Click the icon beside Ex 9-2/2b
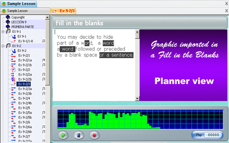Viewport: 229px width, 143px height. [13, 79]
